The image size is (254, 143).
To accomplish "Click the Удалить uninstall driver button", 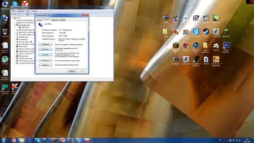I will [x=45, y=65].
